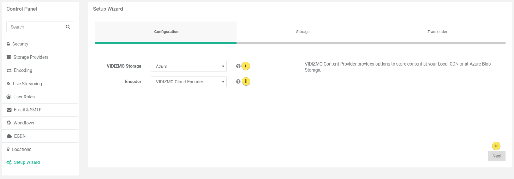Click the Live Streaming feed icon
514x179 pixels.
coord(9,84)
